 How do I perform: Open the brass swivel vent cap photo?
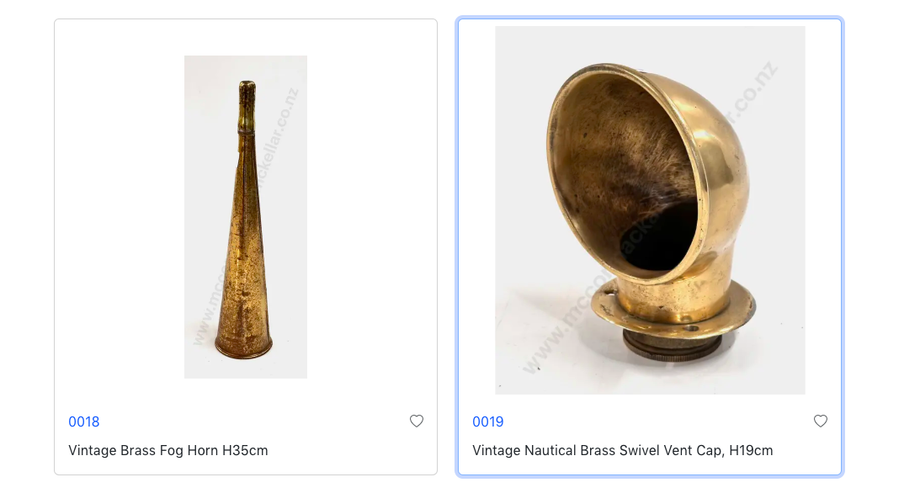tap(650, 210)
